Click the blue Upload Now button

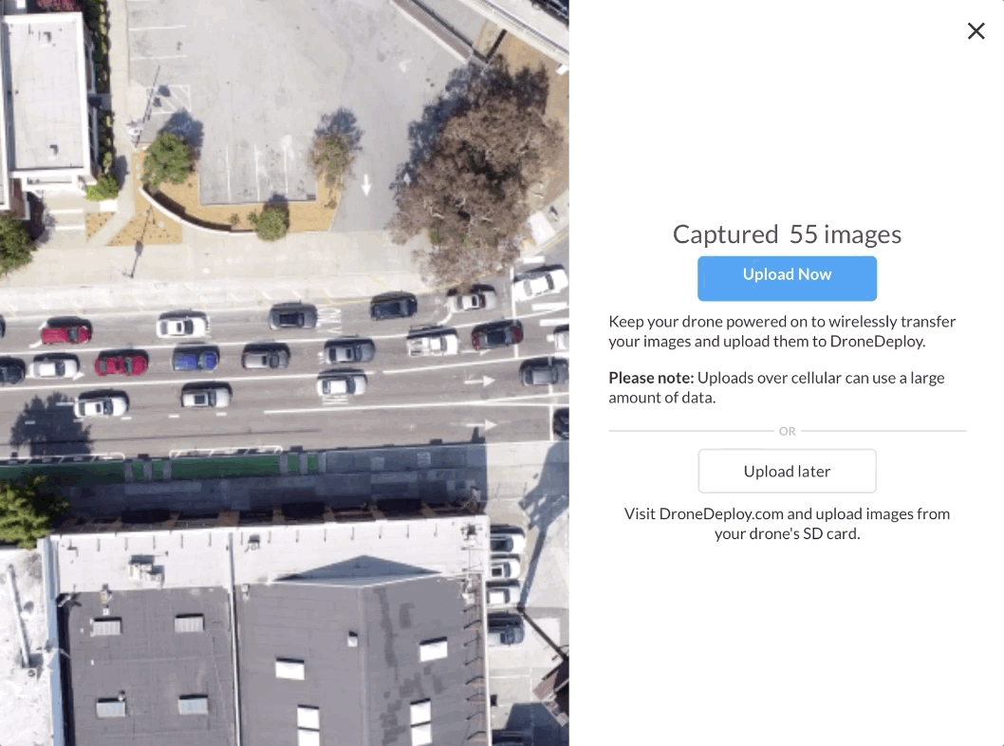(787, 278)
